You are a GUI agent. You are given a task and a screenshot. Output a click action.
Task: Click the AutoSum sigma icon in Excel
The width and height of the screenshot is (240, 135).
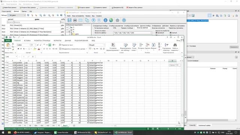click(159, 44)
